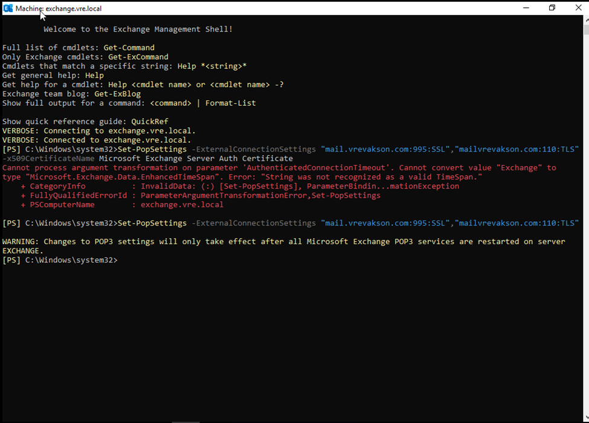The image size is (589, 423).
Task: Click the Exchange Management Shell title bar icon
Action: pyautogui.click(x=8, y=8)
